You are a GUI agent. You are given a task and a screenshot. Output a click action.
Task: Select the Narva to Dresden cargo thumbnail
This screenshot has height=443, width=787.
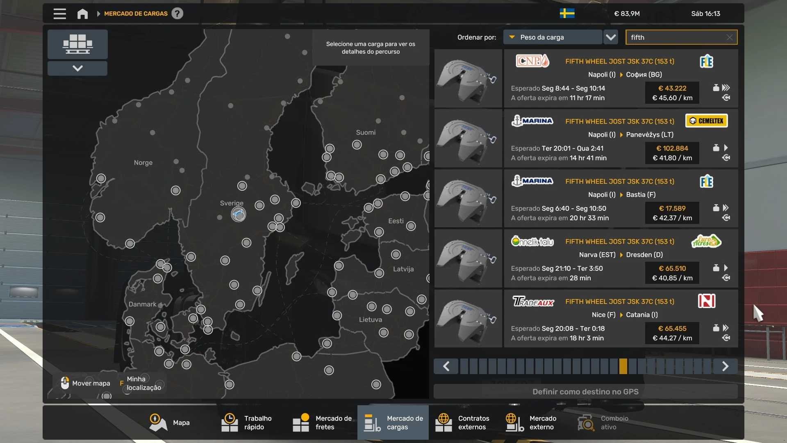(468, 258)
